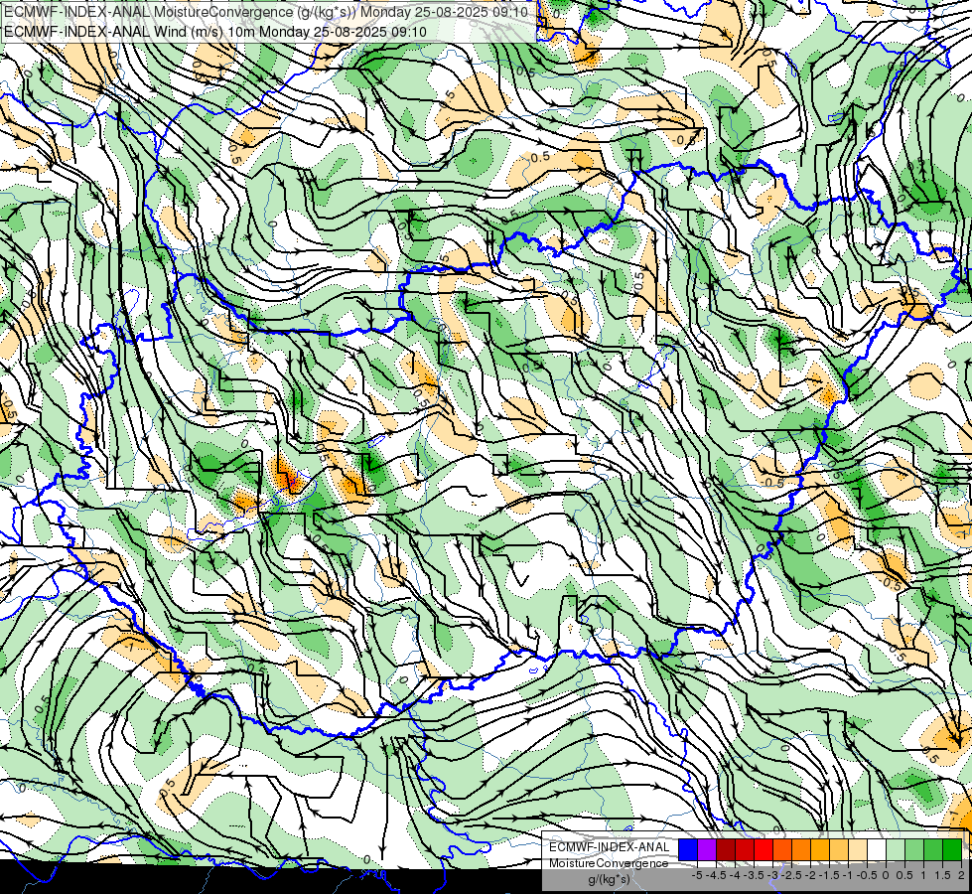
Task: Click the 1.5 tick label in legend
Action: [x=942, y=875]
